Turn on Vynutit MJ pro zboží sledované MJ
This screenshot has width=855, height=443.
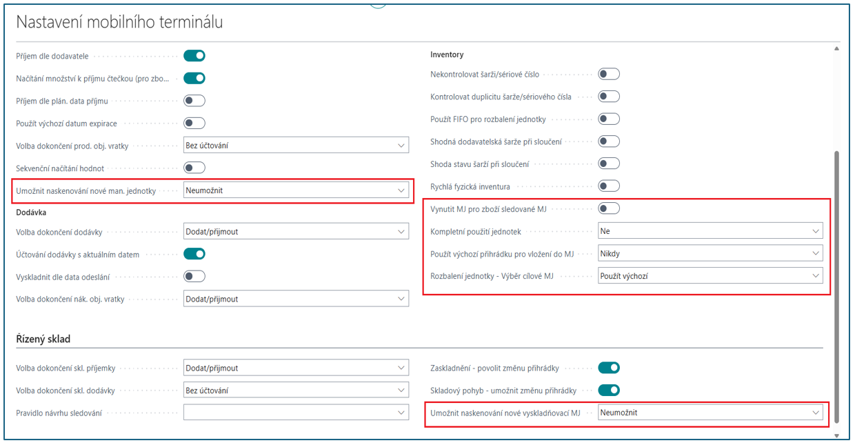pyautogui.click(x=609, y=208)
